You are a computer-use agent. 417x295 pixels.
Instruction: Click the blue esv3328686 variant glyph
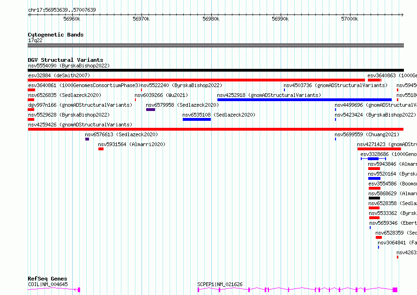tap(373, 159)
